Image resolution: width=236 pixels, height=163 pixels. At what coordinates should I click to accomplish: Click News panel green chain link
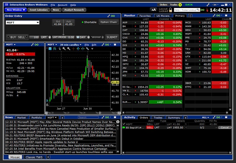pyautogui.click(x=107, y=117)
